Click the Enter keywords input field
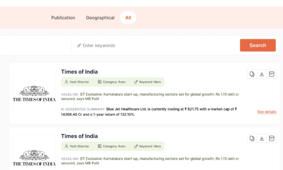 coord(155,45)
